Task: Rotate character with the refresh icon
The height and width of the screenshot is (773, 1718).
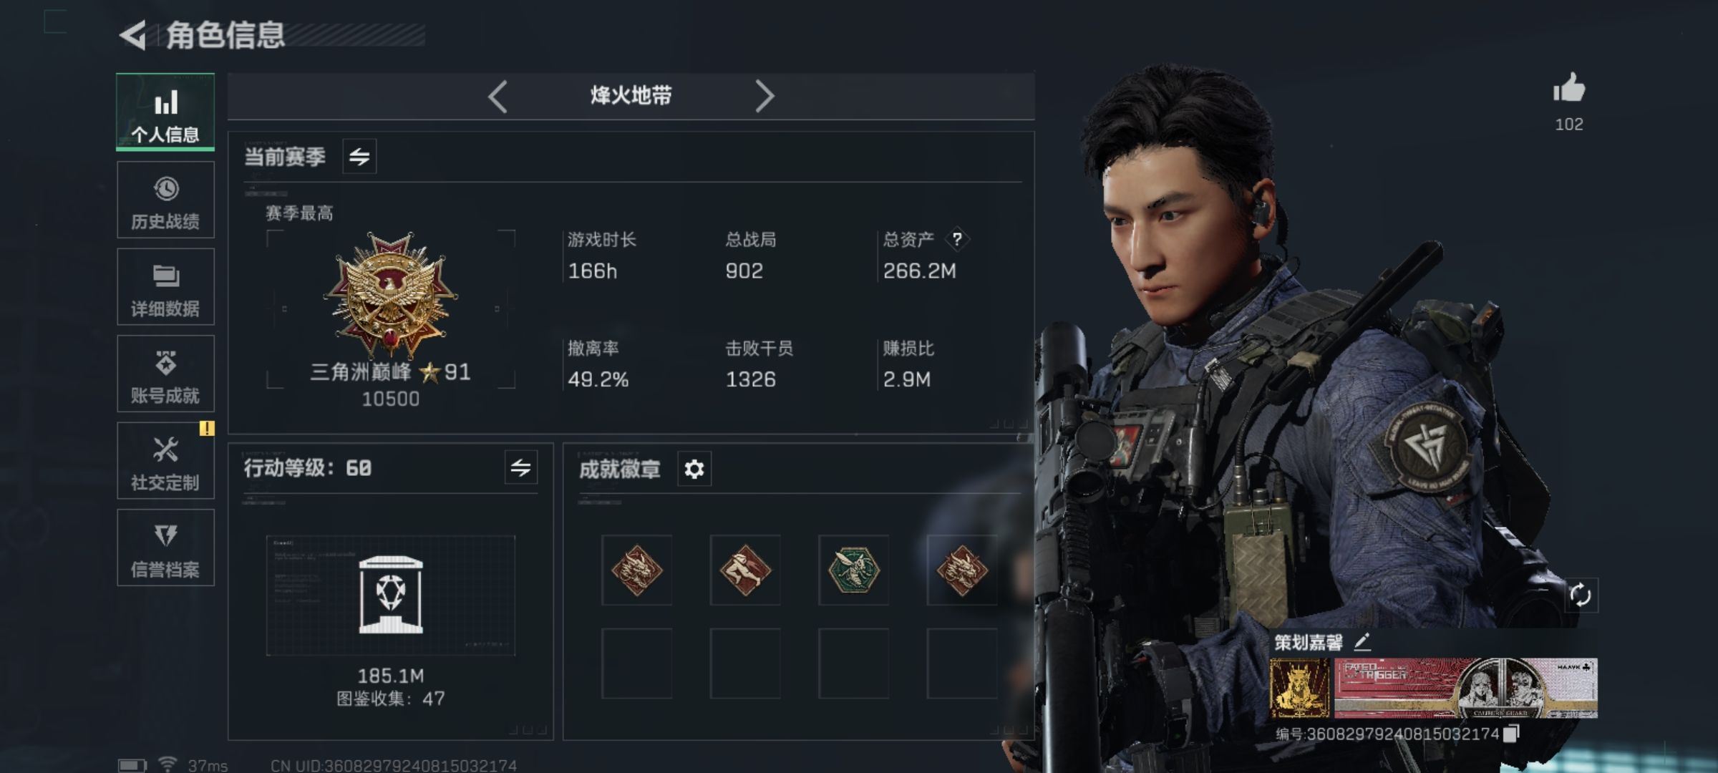Action: point(1580,595)
